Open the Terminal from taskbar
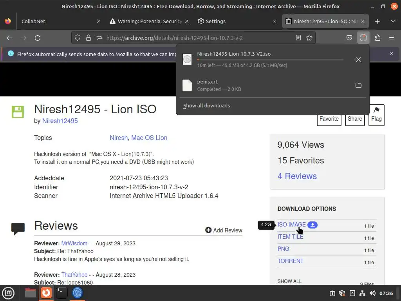Viewport: 401px width, 301px height. (x=62, y=293)
